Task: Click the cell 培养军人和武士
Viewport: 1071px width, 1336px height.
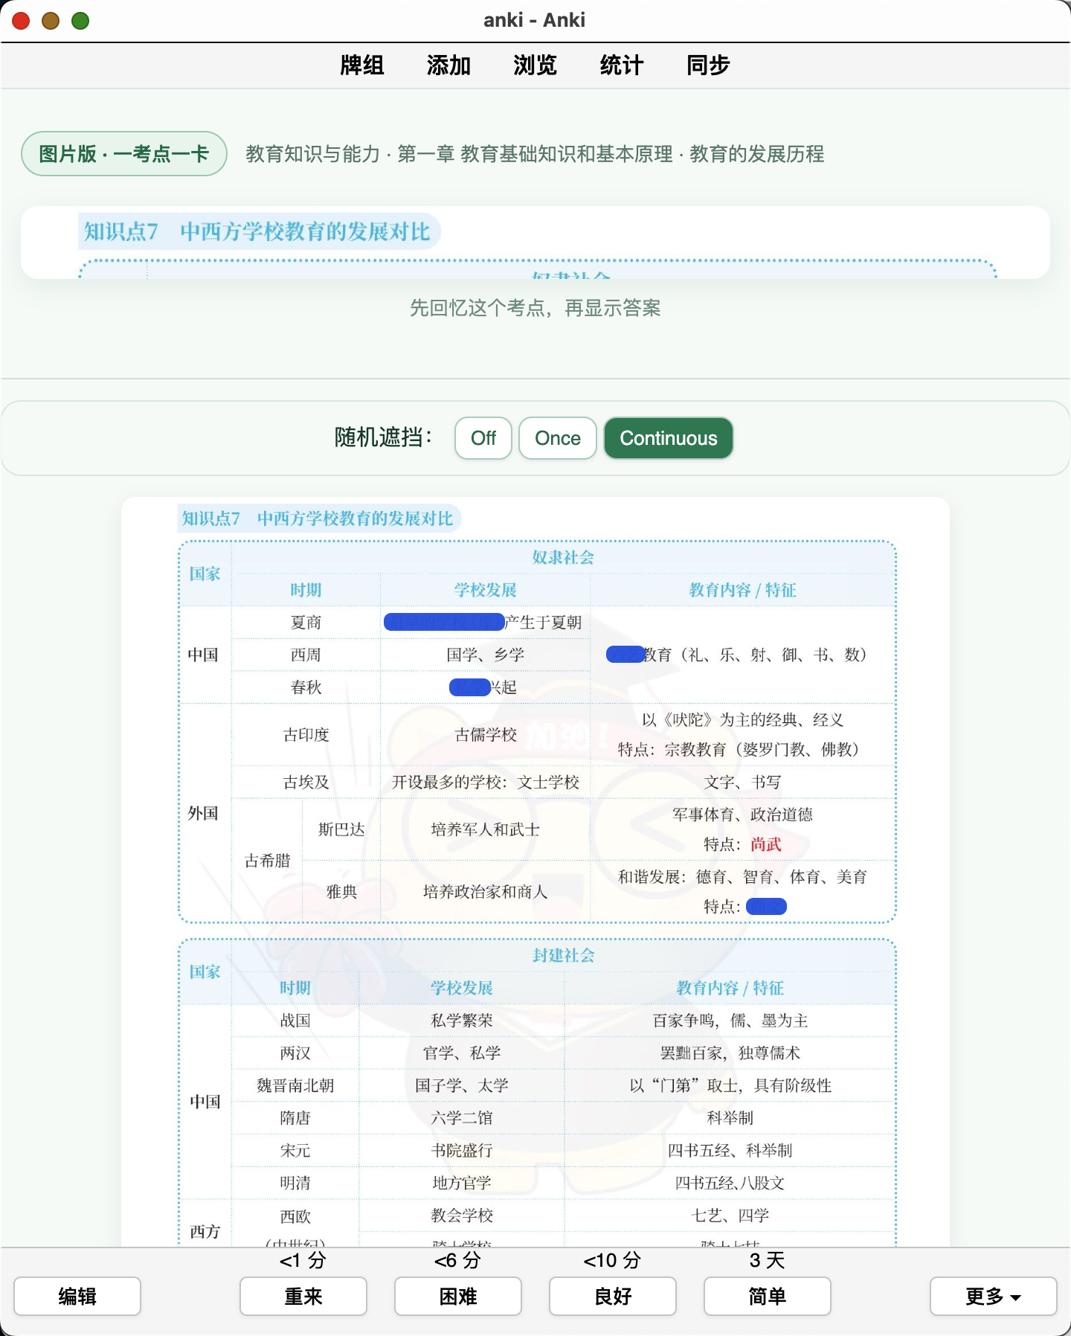Action: (x=486, y=829)
